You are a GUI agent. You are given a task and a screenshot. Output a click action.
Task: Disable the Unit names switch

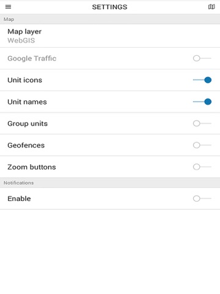pos(202,102)
